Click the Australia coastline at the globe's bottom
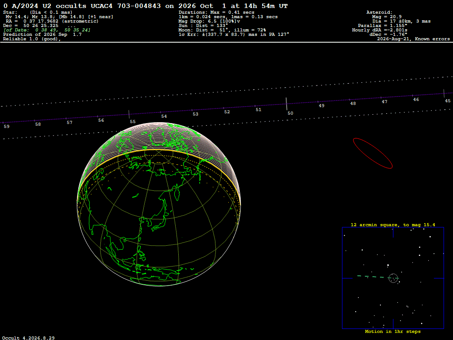 click(156, 280)
